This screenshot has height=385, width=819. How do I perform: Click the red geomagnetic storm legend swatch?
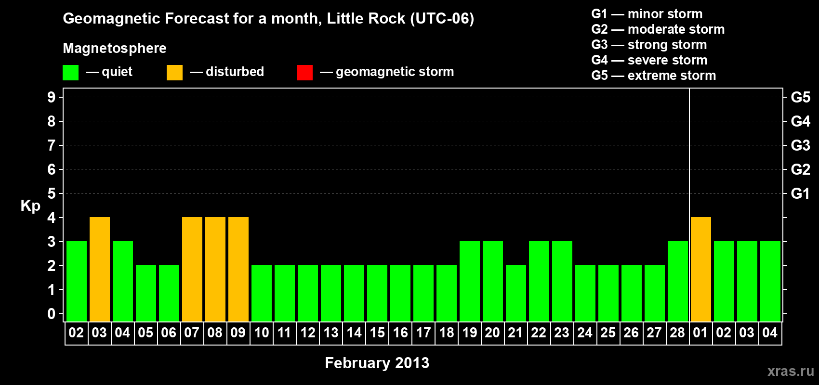tap(304, 73)
